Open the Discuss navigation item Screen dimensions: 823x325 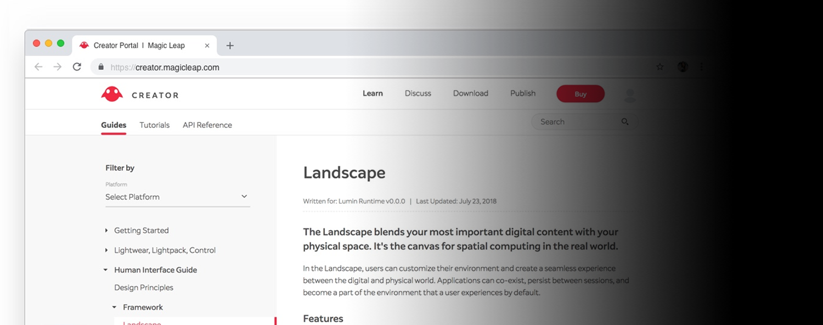point(418,93)
